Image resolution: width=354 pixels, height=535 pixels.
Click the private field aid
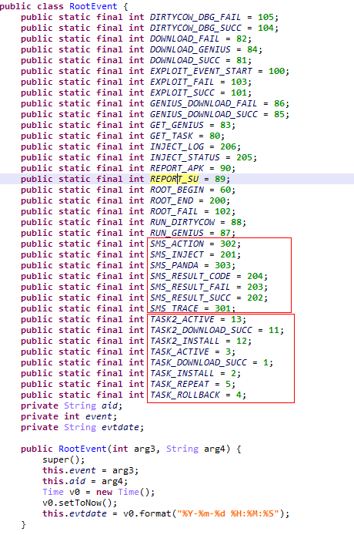(110, 406)
